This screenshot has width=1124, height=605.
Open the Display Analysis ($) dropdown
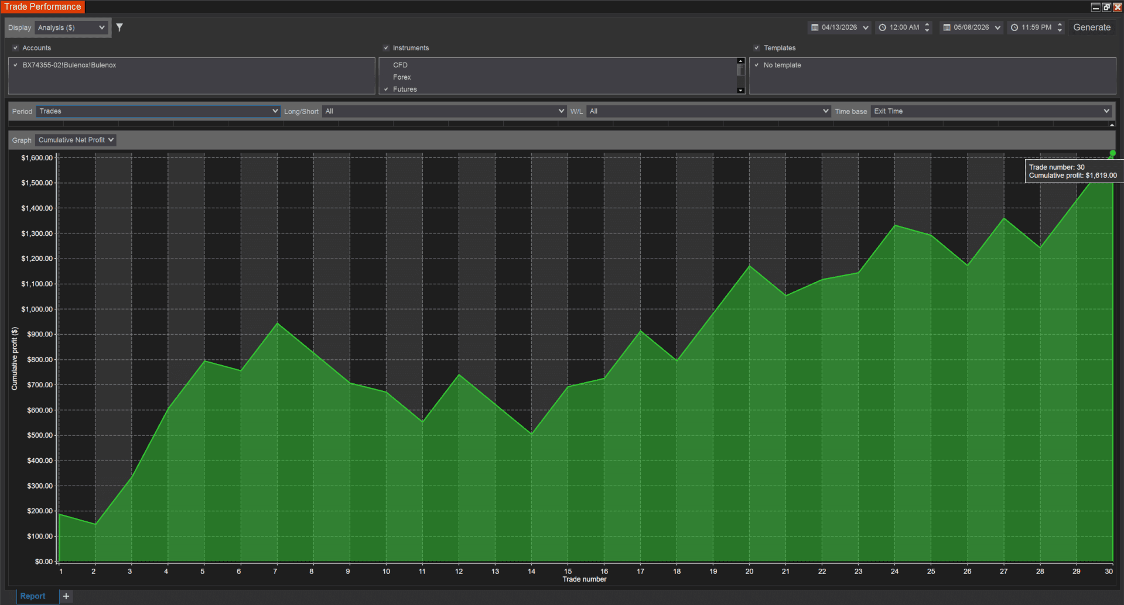click(x=71, y=27)
